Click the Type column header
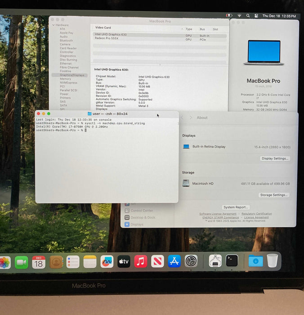Screen dimensions: 304x315 pos(189,29)
